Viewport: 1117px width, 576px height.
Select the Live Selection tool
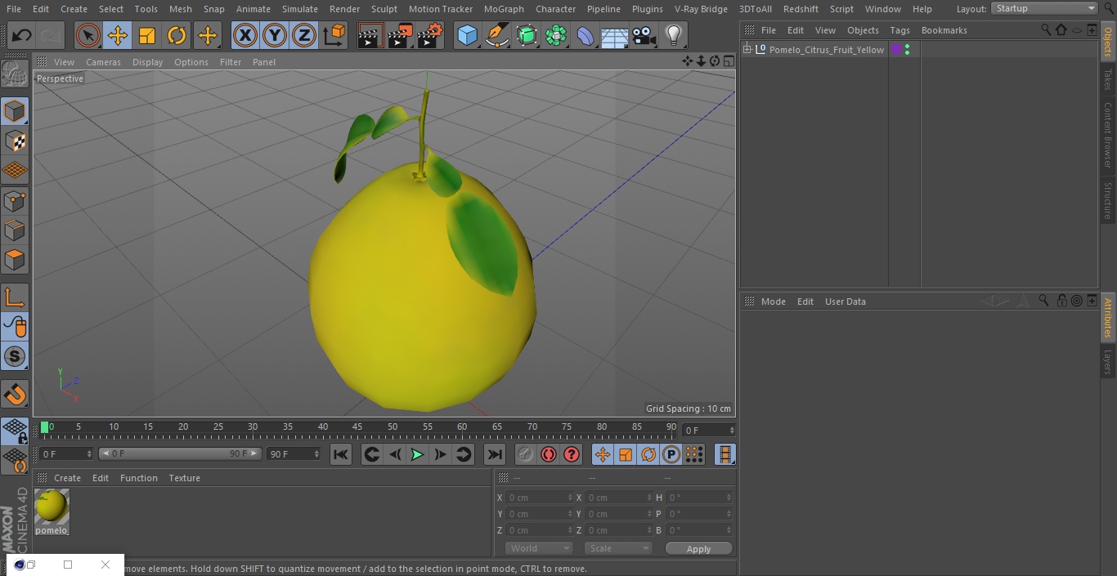88,36
